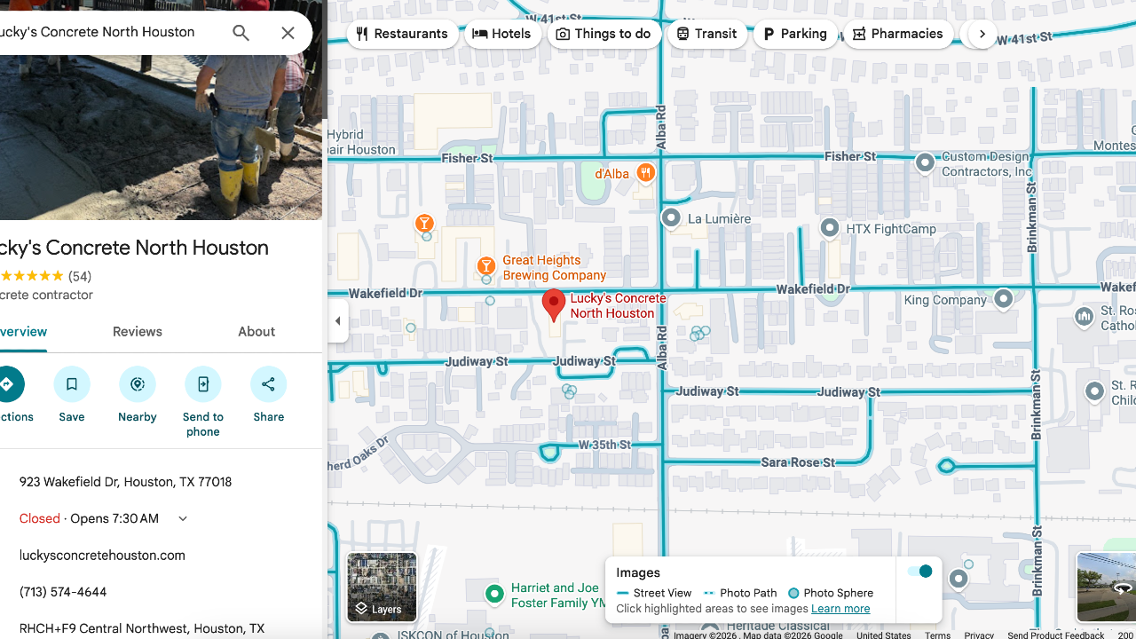Open the Layers map type button
This screenshot has height=639, width=1136.
pyautogui.click(x=382, y=587)
